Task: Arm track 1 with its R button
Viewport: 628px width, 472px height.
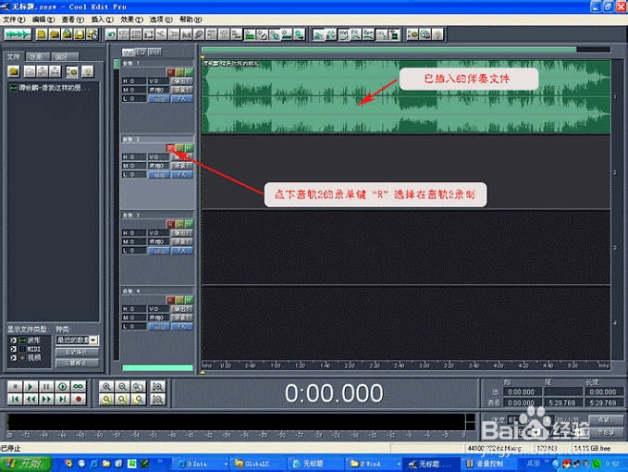Action: click(170, 72)
